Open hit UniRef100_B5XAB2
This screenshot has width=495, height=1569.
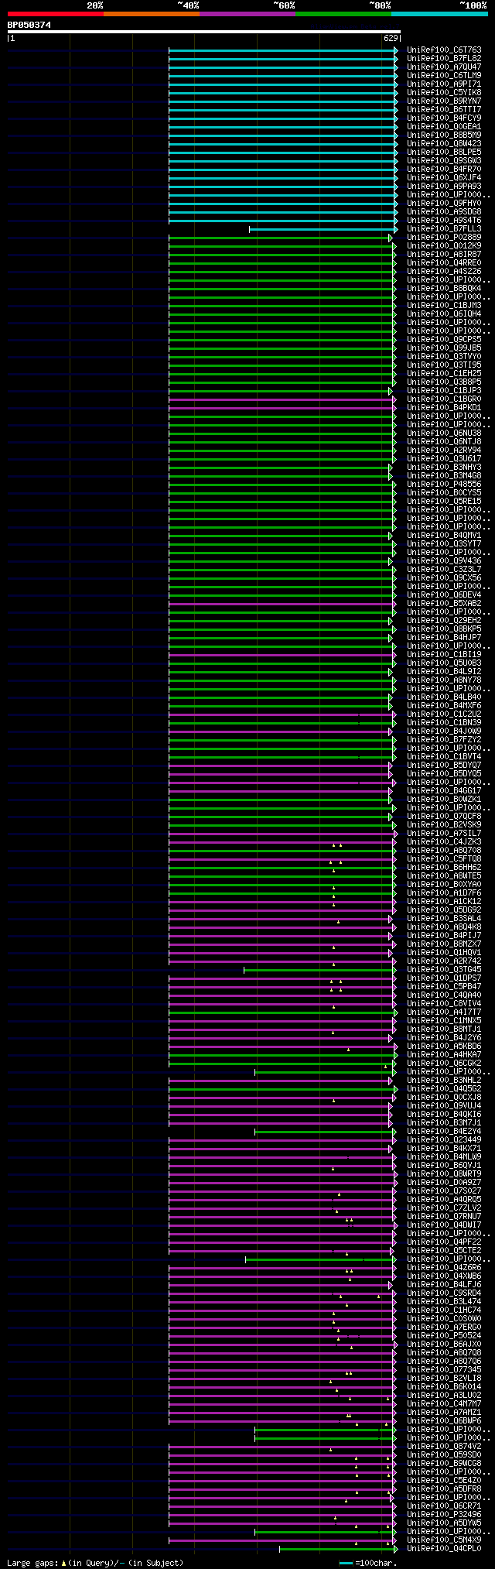point(444,604)
